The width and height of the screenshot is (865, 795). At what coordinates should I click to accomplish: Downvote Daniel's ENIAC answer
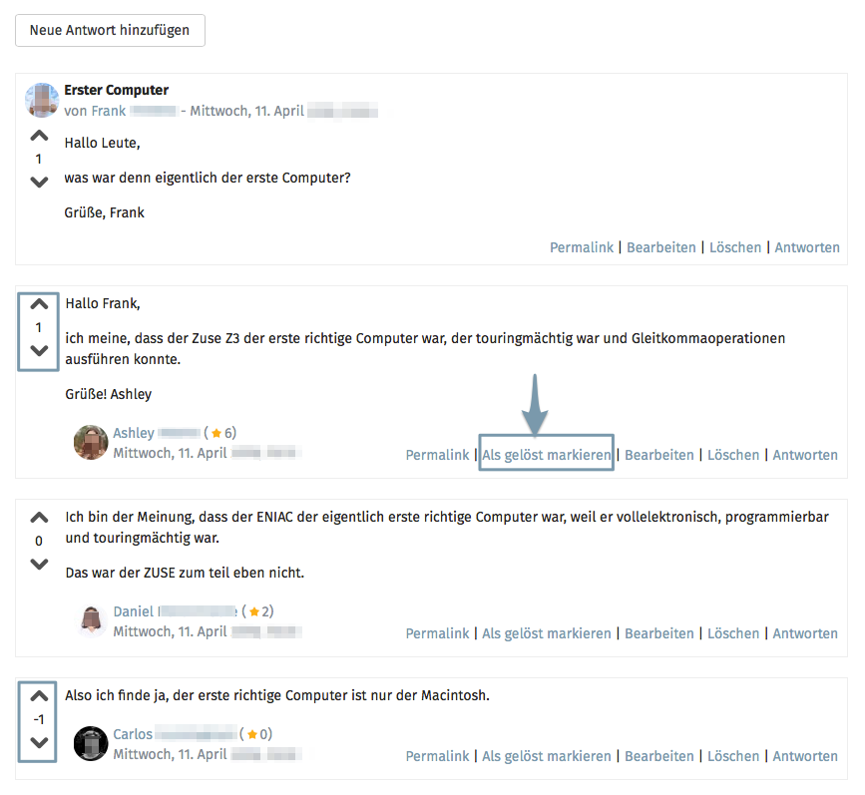(x=39, y=564)
